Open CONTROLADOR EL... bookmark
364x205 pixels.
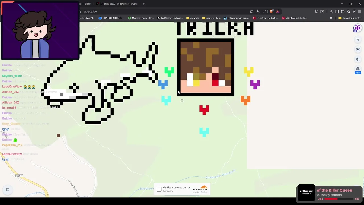click(111, 18)
